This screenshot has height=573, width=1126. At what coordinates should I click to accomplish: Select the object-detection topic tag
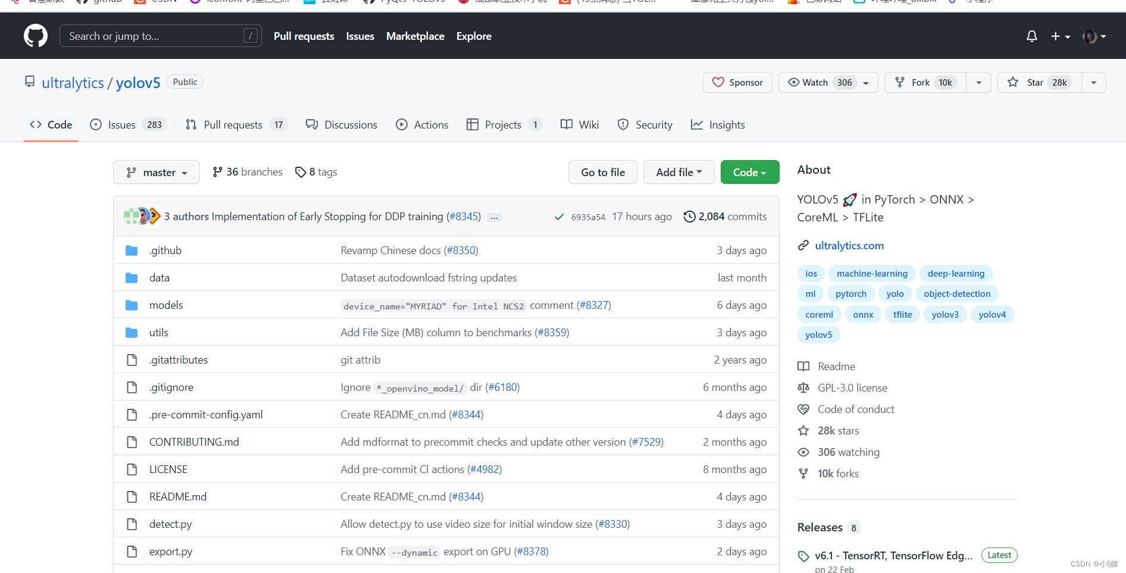957,294
